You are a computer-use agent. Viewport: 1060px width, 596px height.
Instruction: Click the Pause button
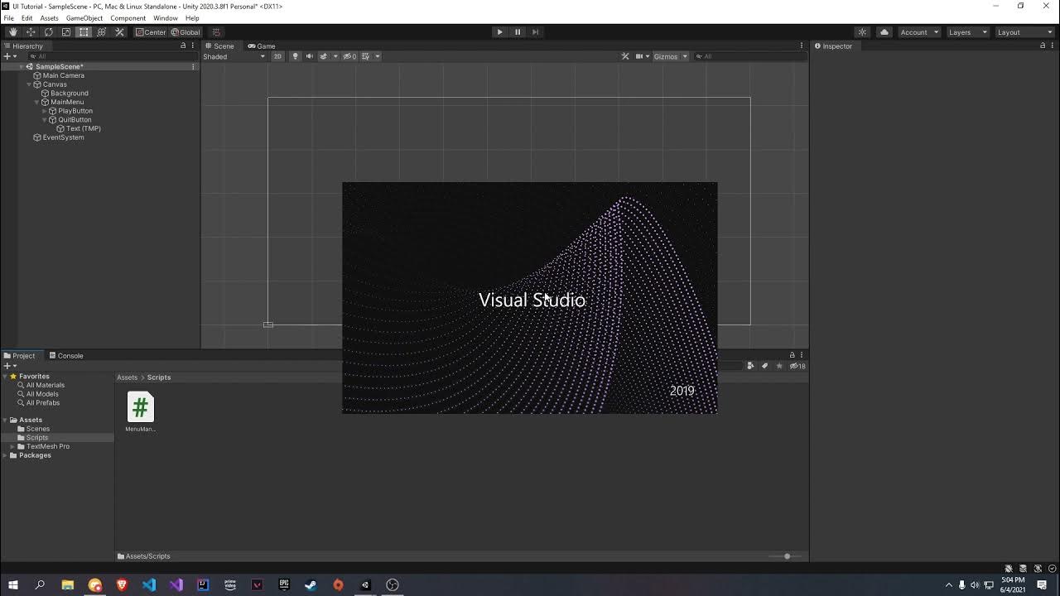coord(518,32)
